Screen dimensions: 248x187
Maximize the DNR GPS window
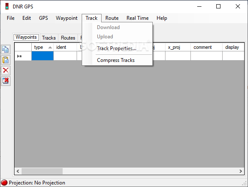pyautogui.click(x=218, y=6)
